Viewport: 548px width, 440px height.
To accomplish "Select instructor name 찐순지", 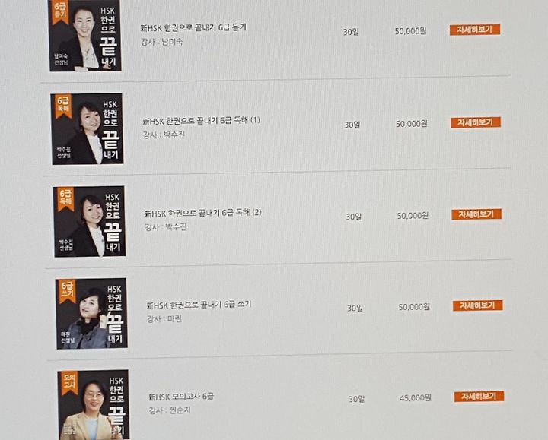I will pyautogui.click(x=180, y=410).
